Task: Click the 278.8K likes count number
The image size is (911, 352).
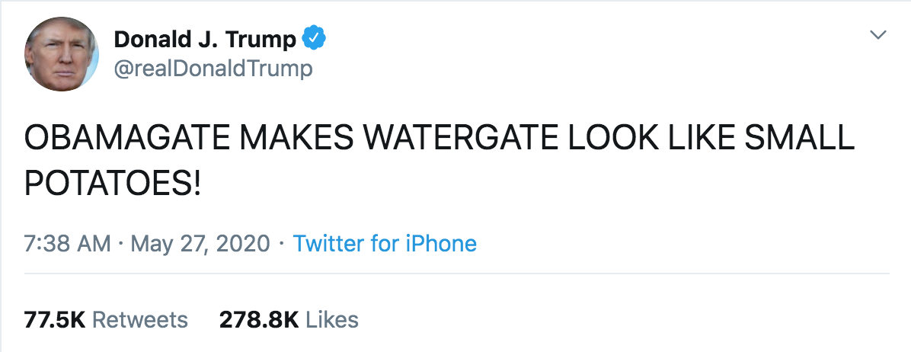Action: click(259, 319)
